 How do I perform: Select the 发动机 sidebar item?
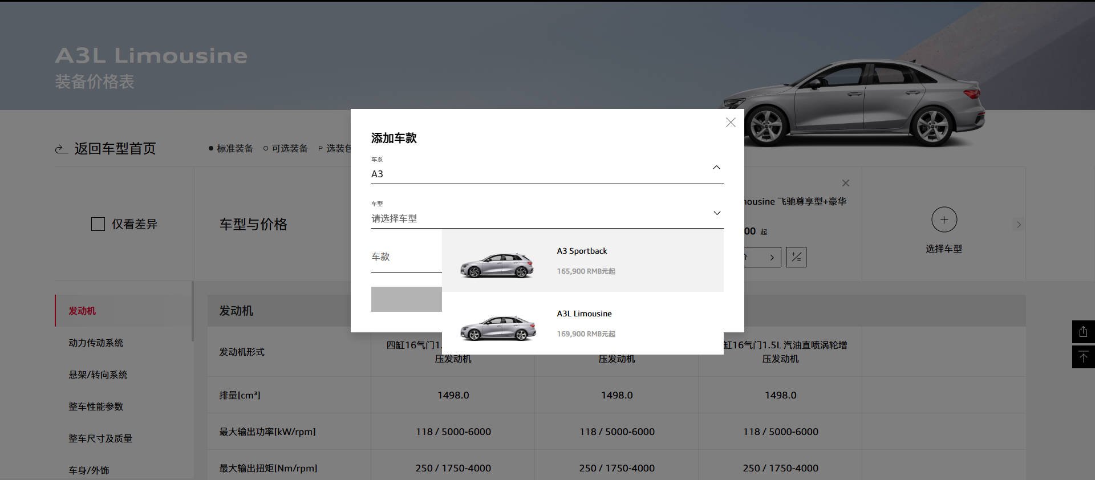click(x=82, y=311)
